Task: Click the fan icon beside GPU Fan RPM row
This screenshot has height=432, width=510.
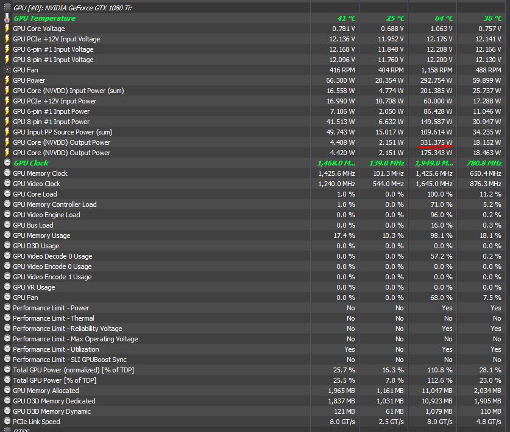Action: click(x=7, y=70)
